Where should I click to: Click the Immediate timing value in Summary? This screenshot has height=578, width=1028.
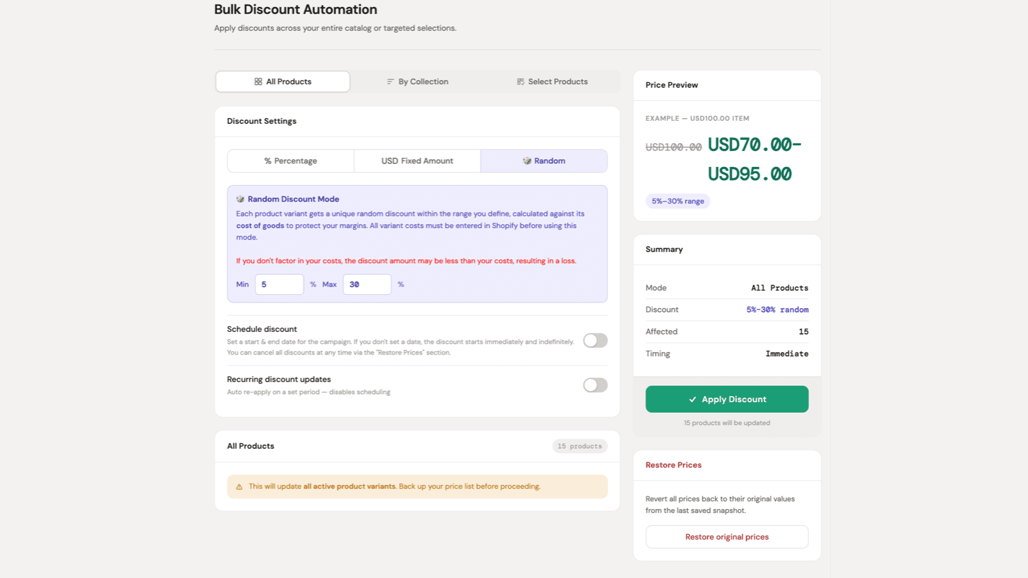pyautogui.click(x=787, y=354)
